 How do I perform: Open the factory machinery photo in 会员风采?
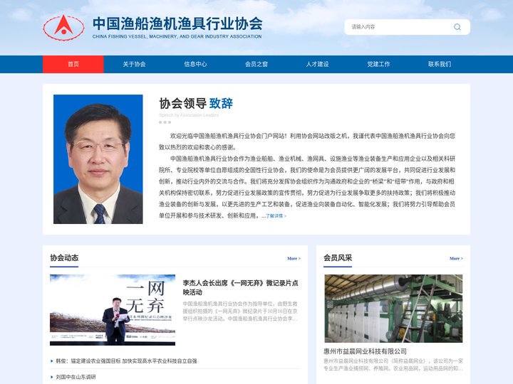click(393, 309)
